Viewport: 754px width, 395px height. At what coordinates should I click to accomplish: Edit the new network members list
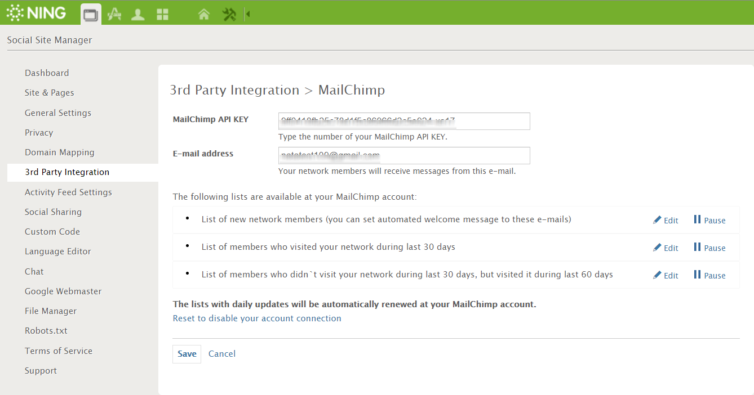(666, 221)
